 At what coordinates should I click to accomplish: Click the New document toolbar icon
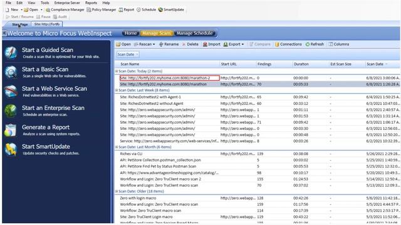pyautogui.click(x=7, y=10)
